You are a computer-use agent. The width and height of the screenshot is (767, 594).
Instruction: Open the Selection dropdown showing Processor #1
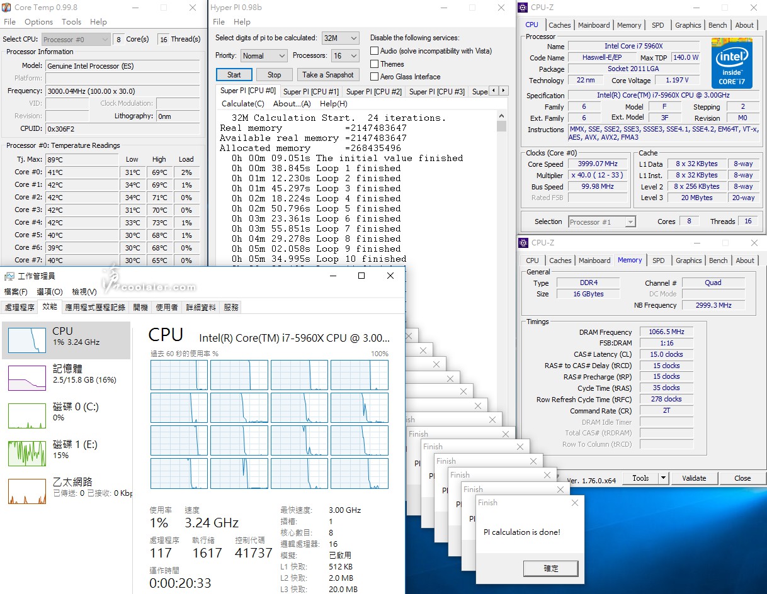click(x=602, y=221)
